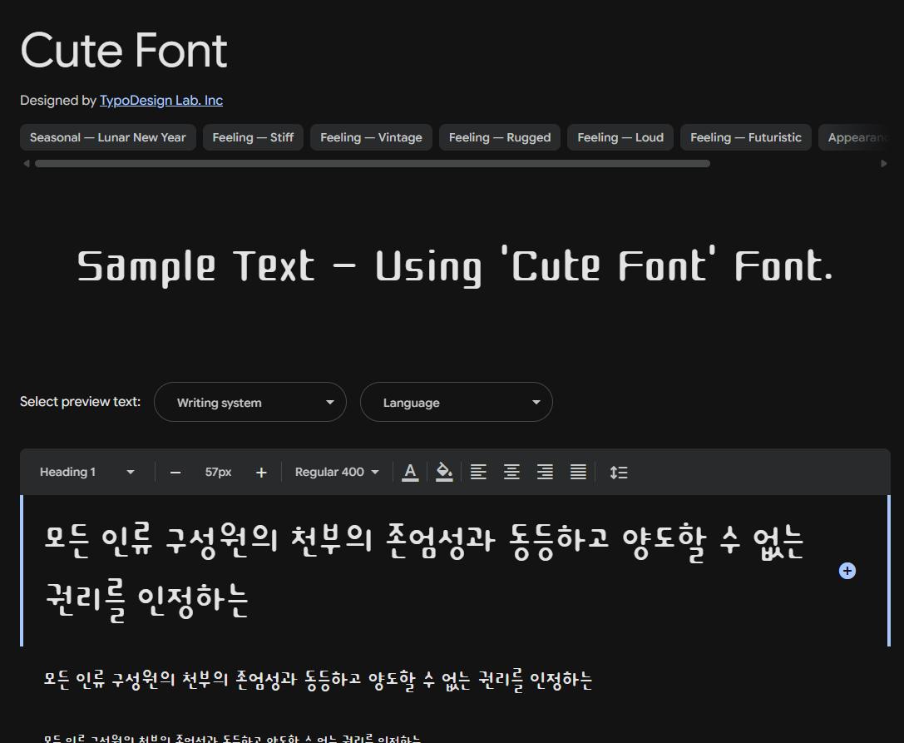
Task: Open the Regular 400 weight dropdown
Action: [337, 473]
